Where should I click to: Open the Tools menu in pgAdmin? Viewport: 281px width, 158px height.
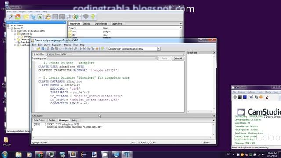(37, 12)
